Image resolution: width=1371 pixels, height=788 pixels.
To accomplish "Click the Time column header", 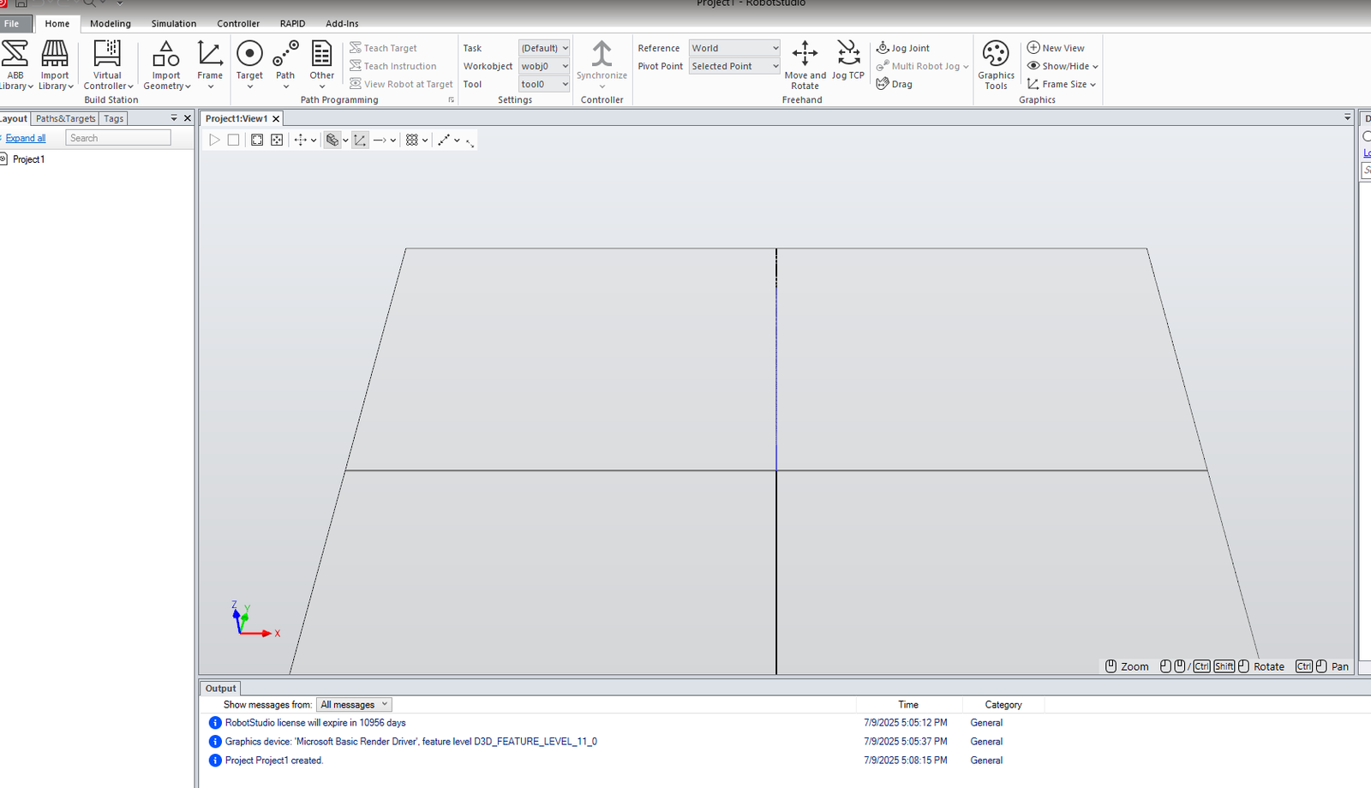I will pyautogui.click(x=908, y=705).
